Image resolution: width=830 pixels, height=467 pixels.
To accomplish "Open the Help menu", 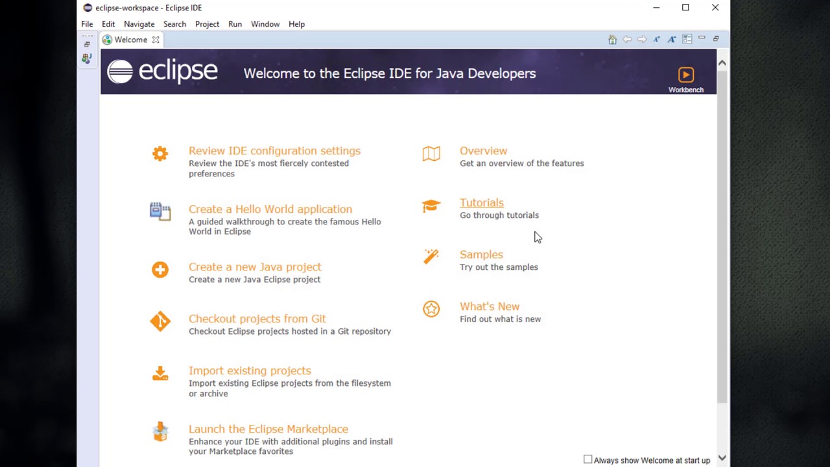I will tap(296, 24).
